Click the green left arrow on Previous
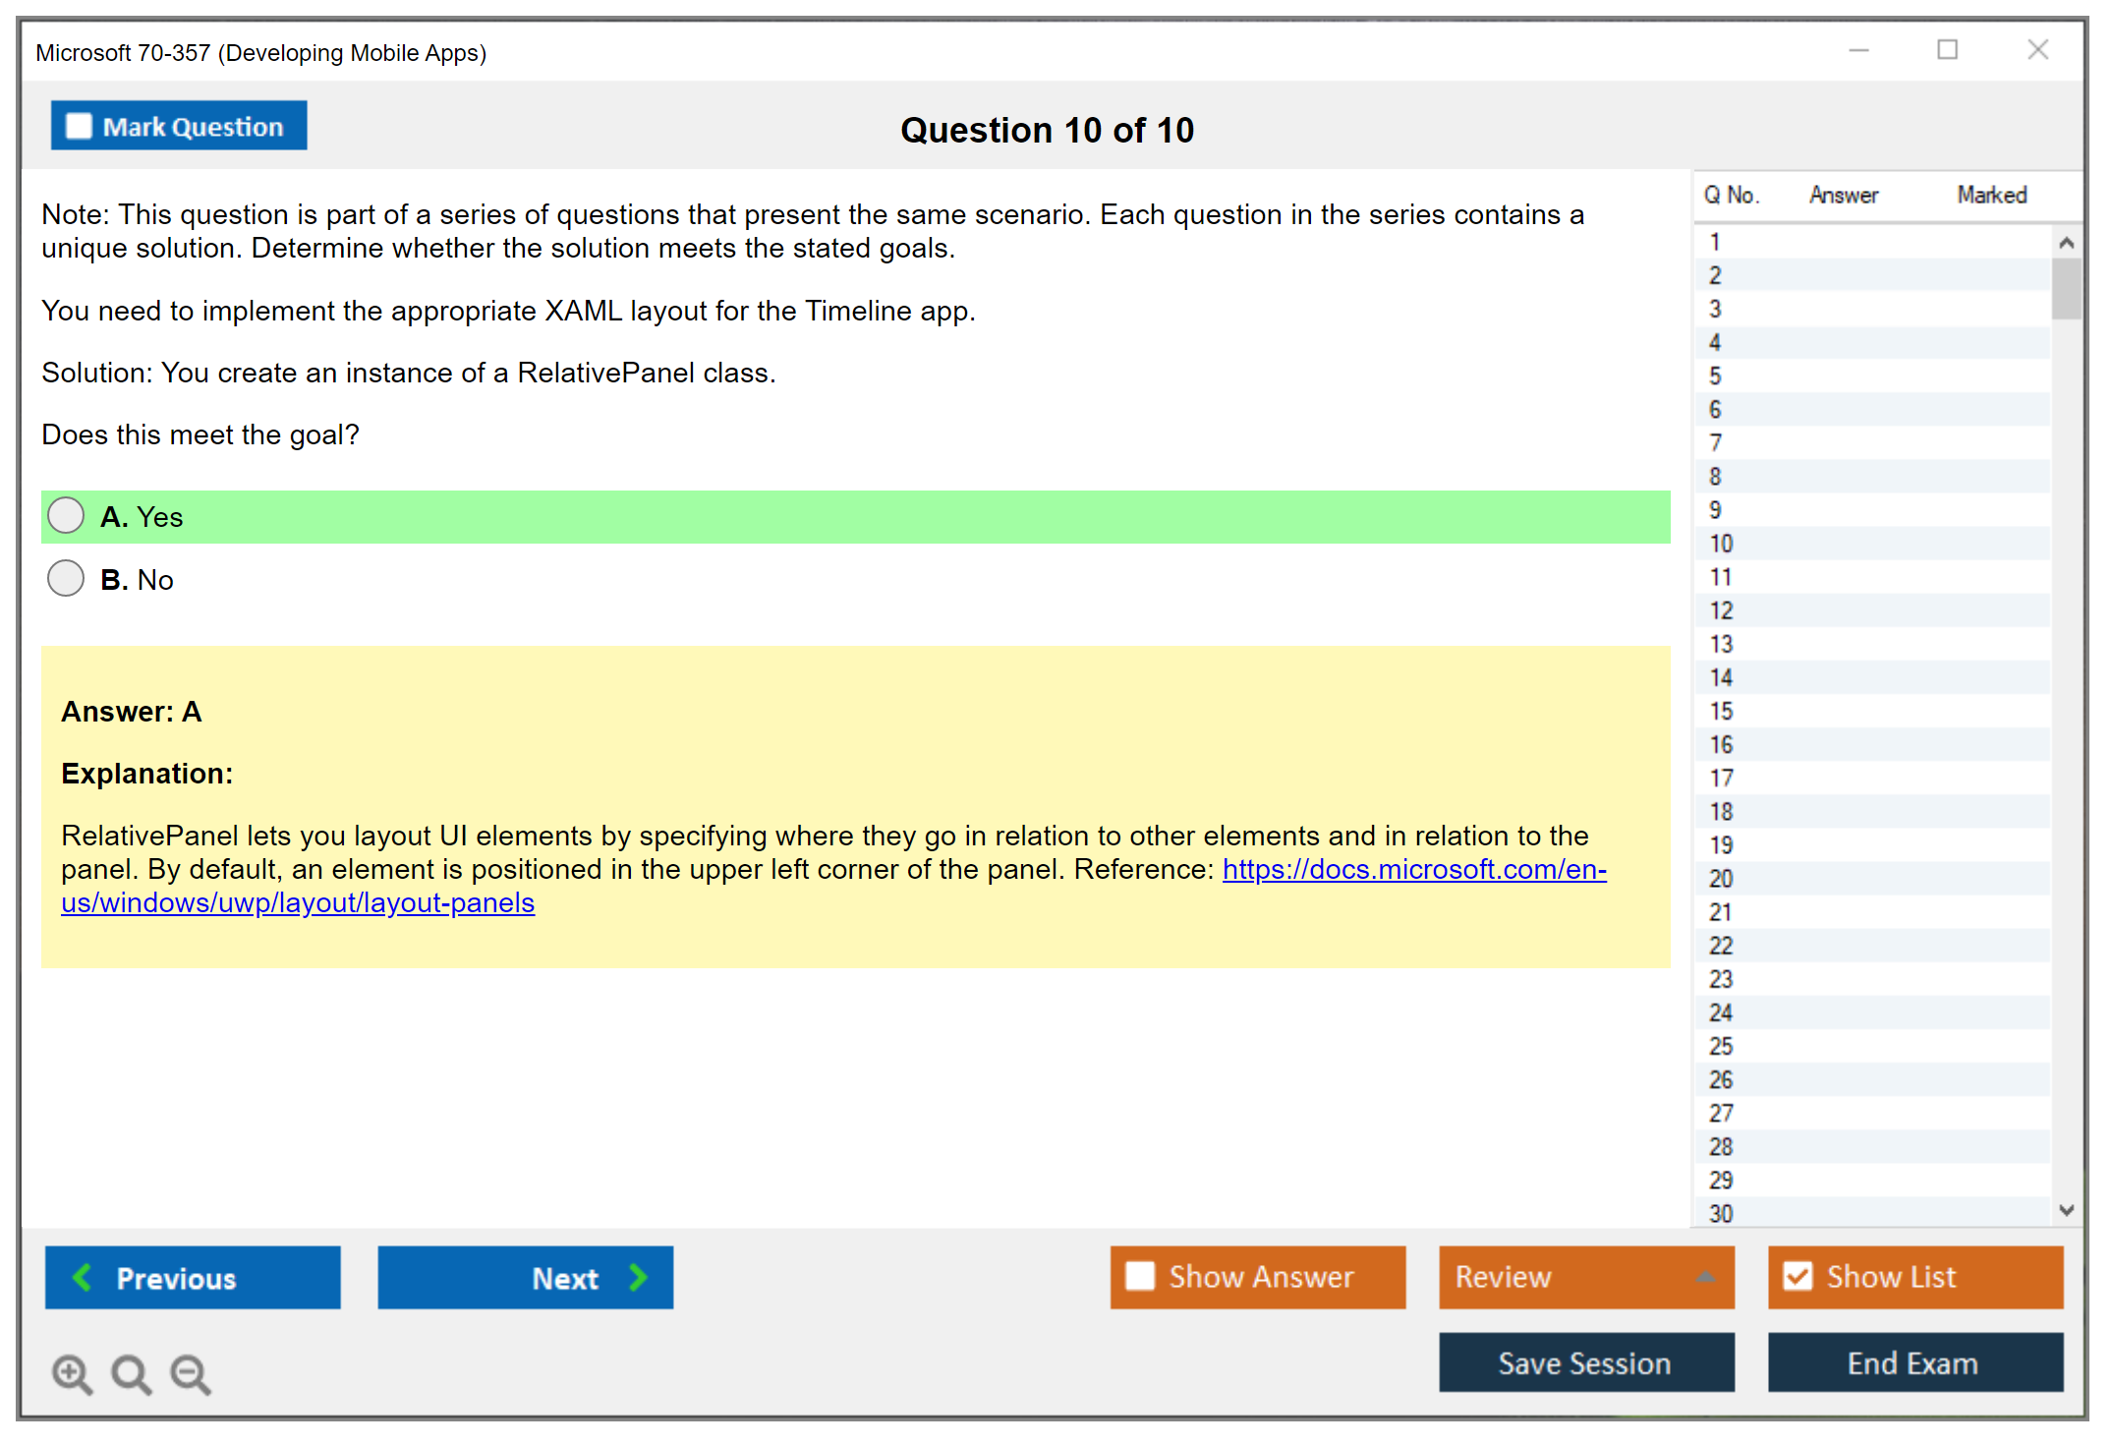 tap(83, 1277)
